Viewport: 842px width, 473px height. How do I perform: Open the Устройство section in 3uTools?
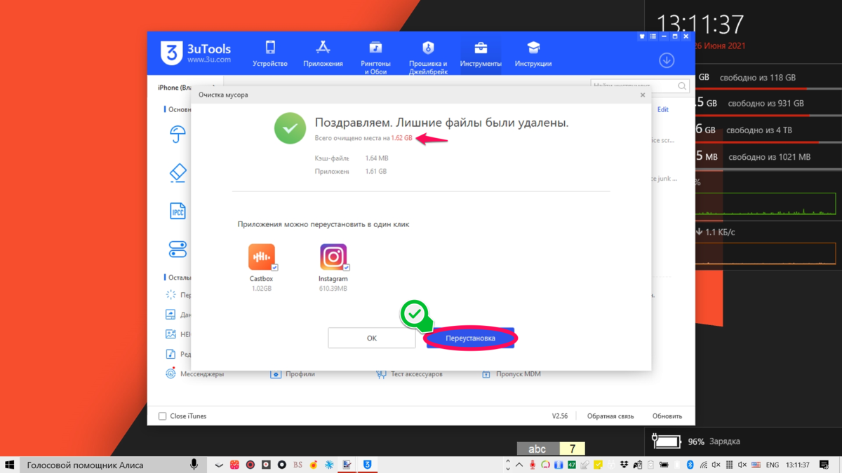pos(270,54)
